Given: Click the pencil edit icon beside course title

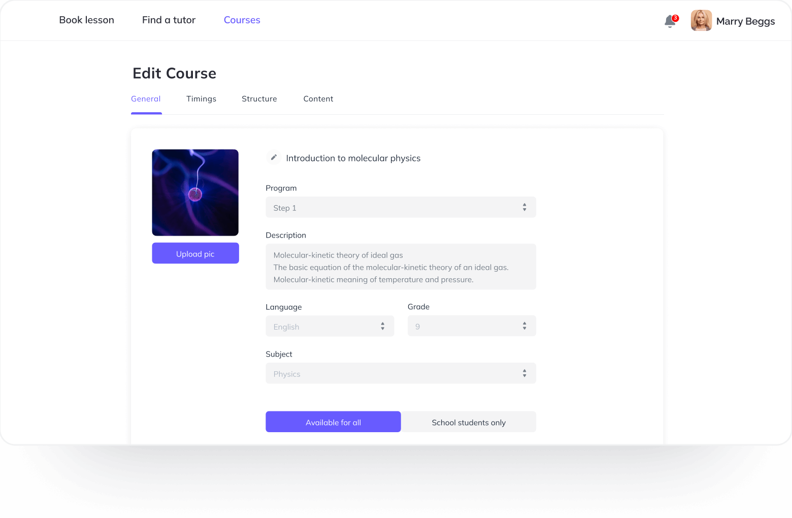Looking at the screenshot, I should (274, 157).
